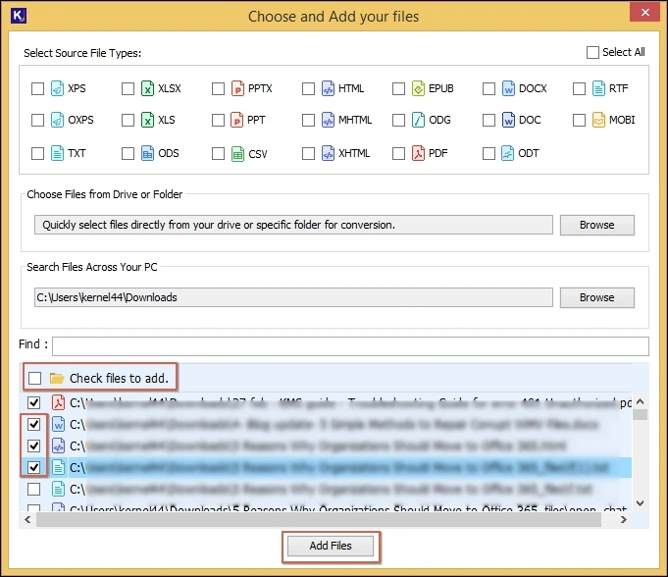Click the Find input field

tap(350, 346)
